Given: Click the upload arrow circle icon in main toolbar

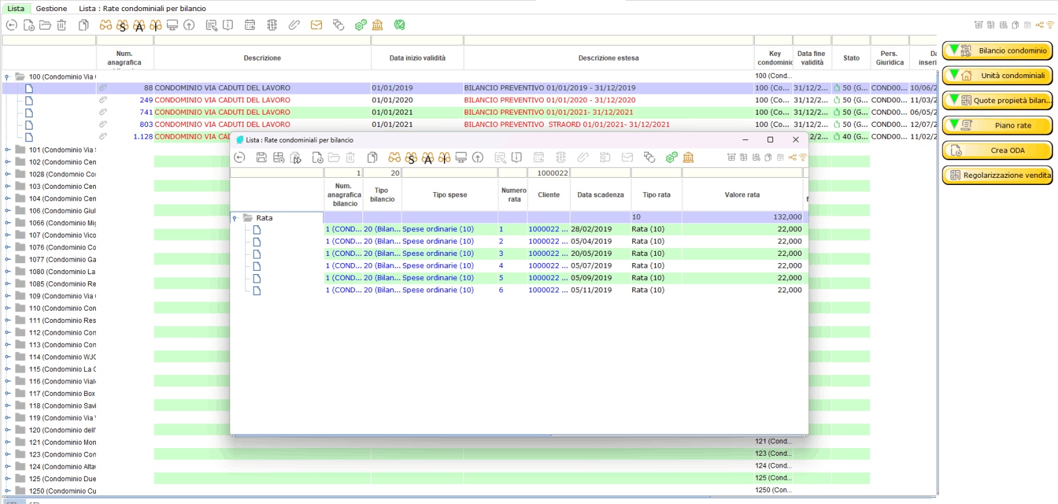Looking at the screenshot, I should (x=189, y=25).
